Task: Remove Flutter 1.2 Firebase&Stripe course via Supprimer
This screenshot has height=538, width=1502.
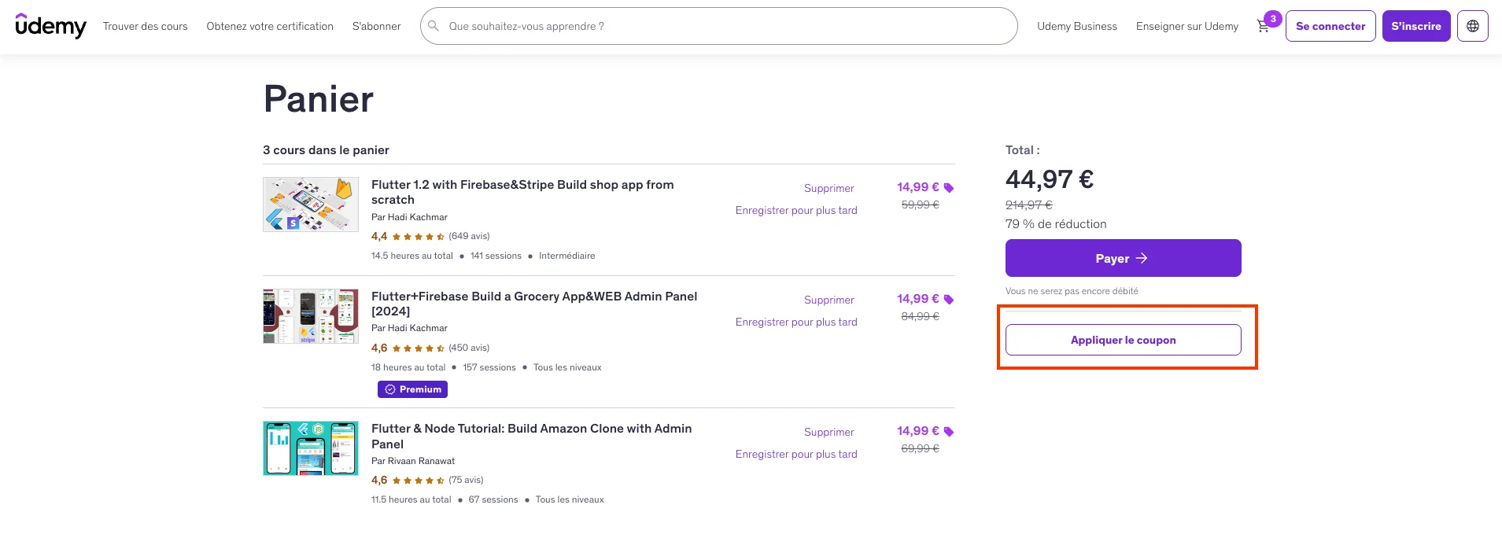Action: tap(829, 188)
